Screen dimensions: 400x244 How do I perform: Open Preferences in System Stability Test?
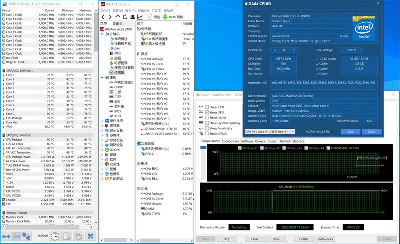point(325,239)
